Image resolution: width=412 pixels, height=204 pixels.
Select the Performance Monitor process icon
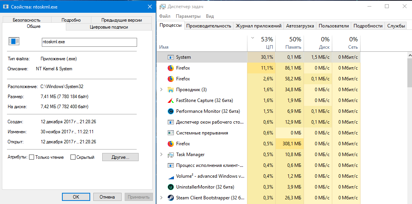pos(170,111)
